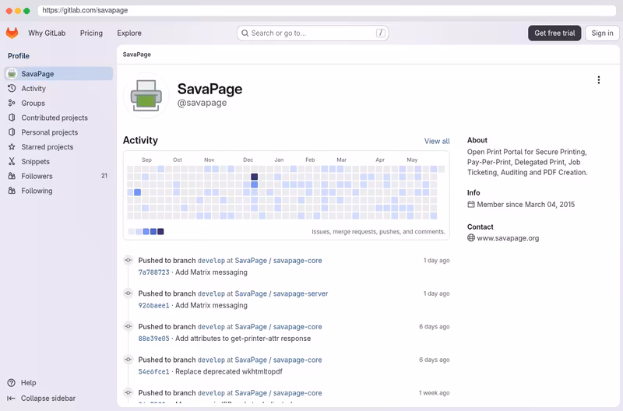
Task: Click the Followers people icon
Action: point(12,176)
